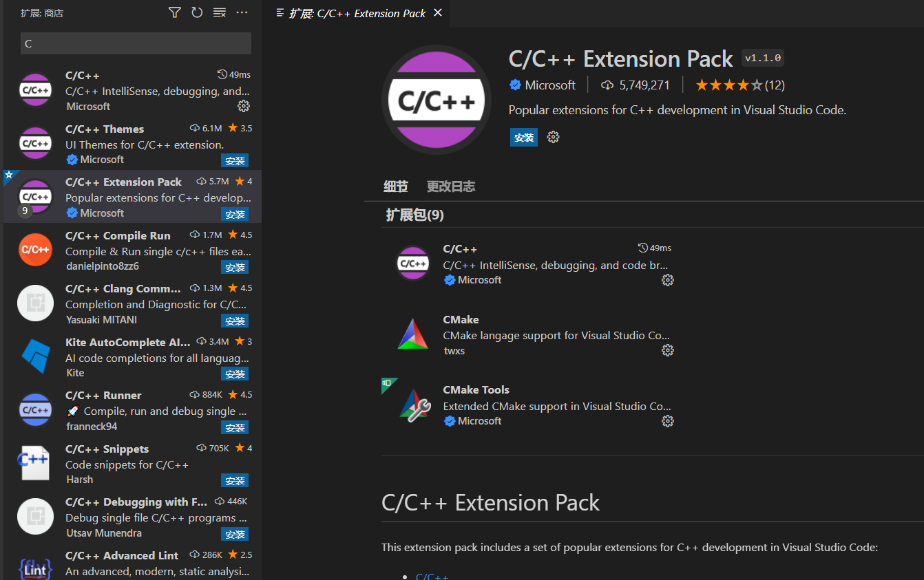Open manage gear for C/C++ in sidebar
Image resolution: width=924 pixels, height=580 pixels.
point(243,106)
